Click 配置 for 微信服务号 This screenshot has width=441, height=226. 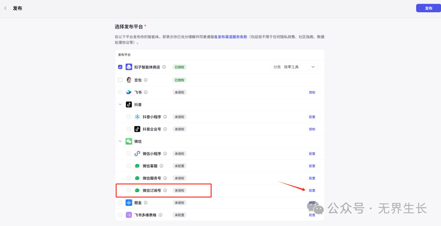point(312,178)
